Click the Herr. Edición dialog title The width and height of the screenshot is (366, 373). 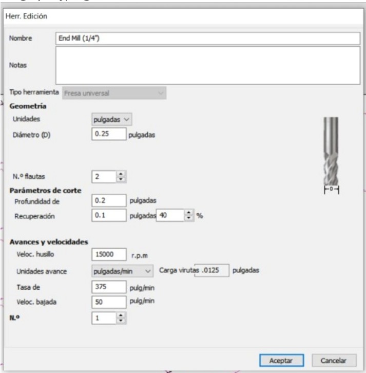(x=26, y=16)
